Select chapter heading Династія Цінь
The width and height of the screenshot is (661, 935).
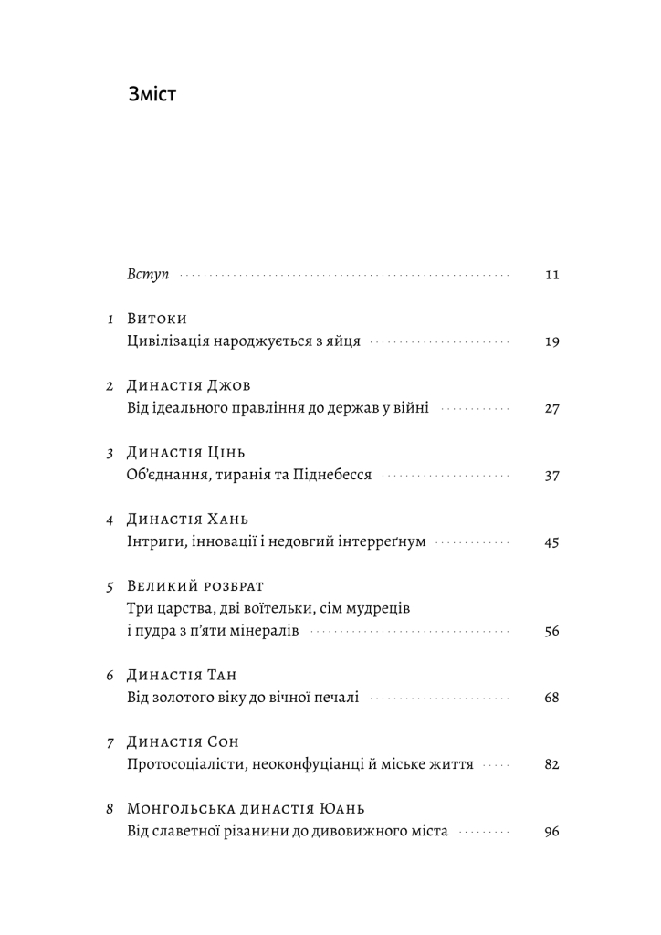pyautogui.click(x=186, y=453)
